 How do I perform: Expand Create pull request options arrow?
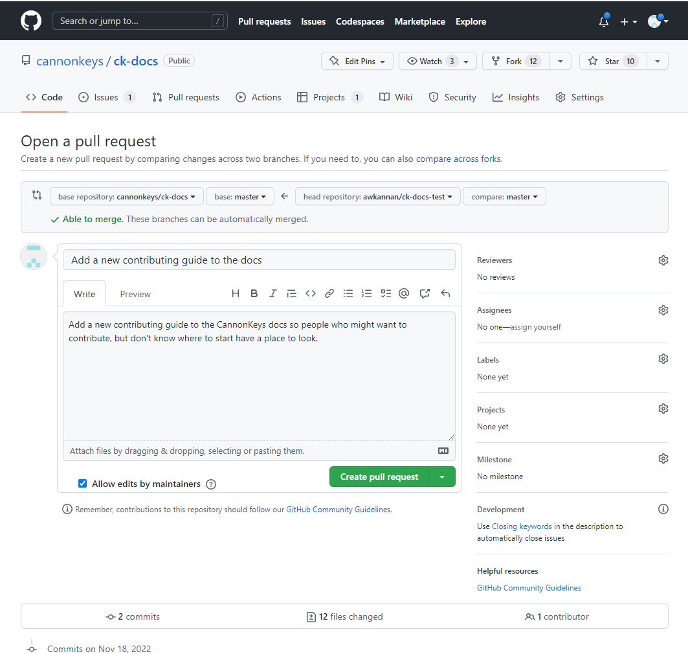pos(442,477)
